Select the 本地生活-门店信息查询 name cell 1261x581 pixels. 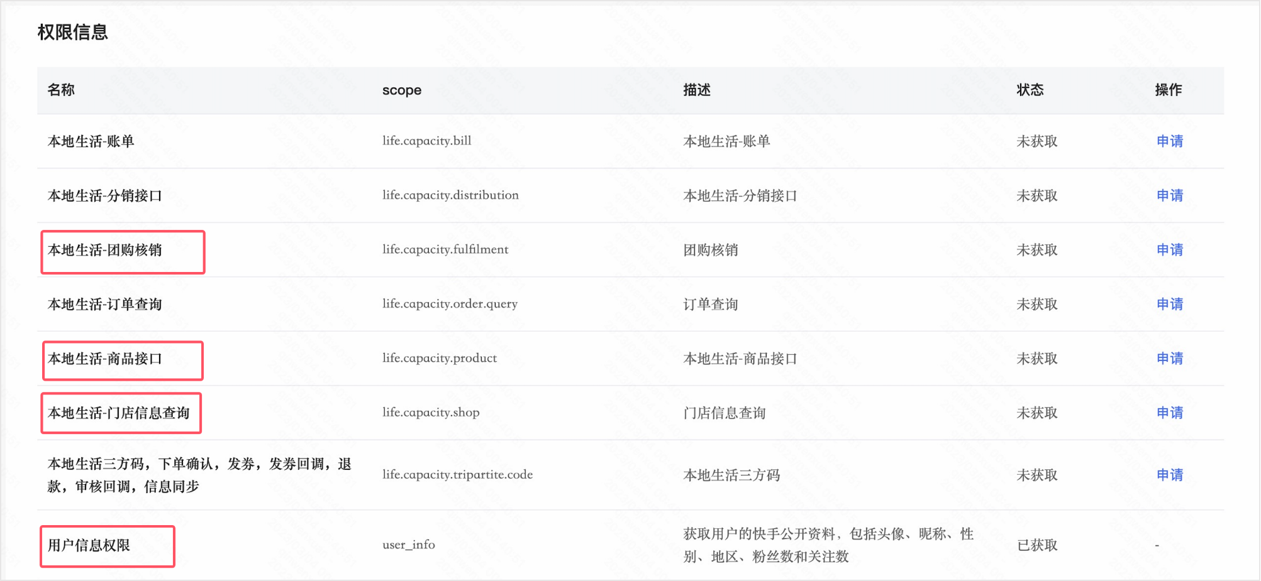tap(118, 413)
